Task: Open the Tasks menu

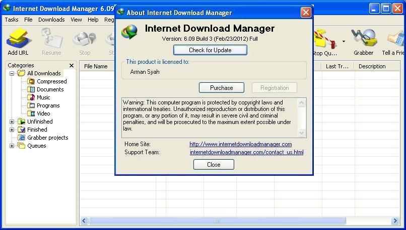Action: 12,20
